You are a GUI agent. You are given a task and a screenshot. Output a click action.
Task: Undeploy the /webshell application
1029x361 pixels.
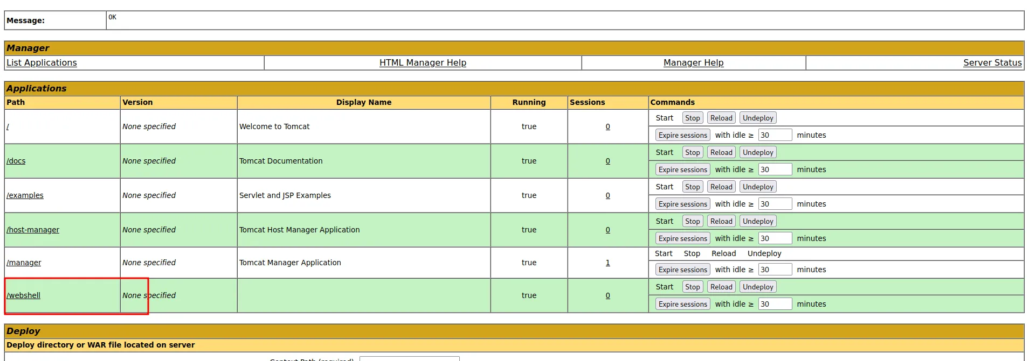click(x=757, y=287)
